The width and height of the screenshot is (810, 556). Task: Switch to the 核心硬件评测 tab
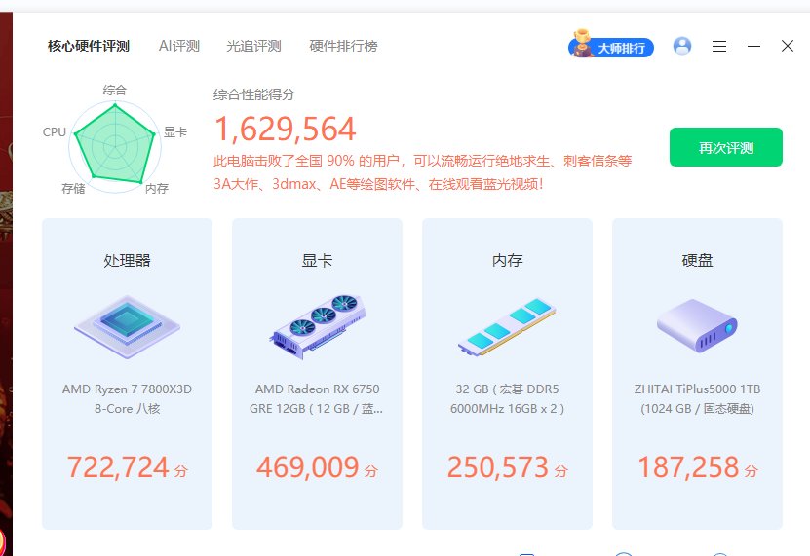(89, 46)
